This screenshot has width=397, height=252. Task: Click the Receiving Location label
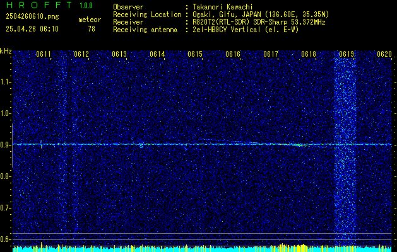point(147,14)
